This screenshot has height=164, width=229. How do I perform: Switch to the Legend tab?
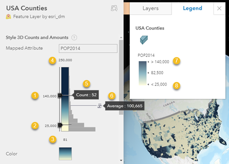pos(192,8)
